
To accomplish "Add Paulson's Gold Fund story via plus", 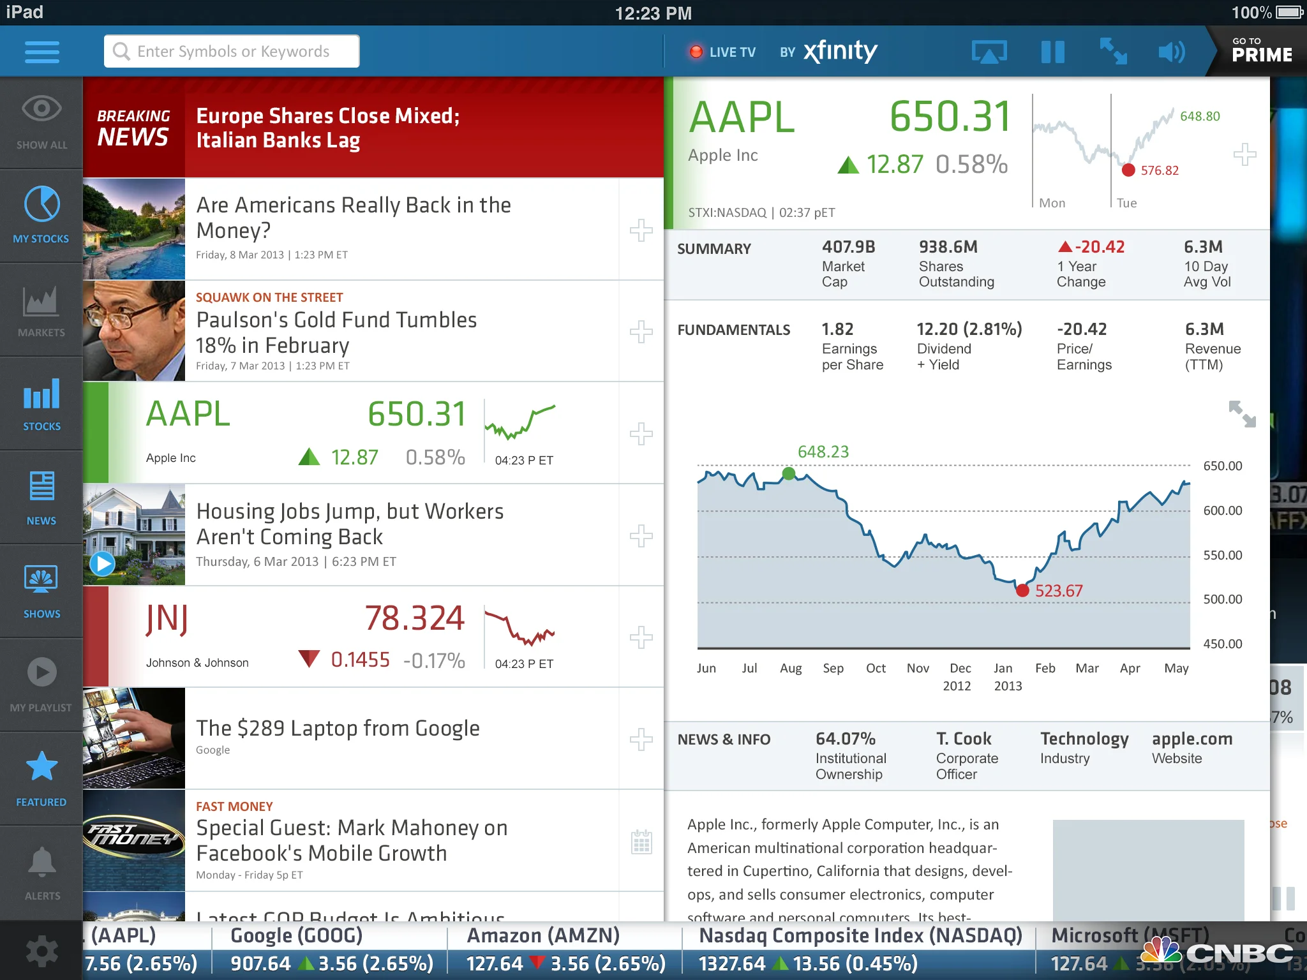I will click(x=641, y=331).
